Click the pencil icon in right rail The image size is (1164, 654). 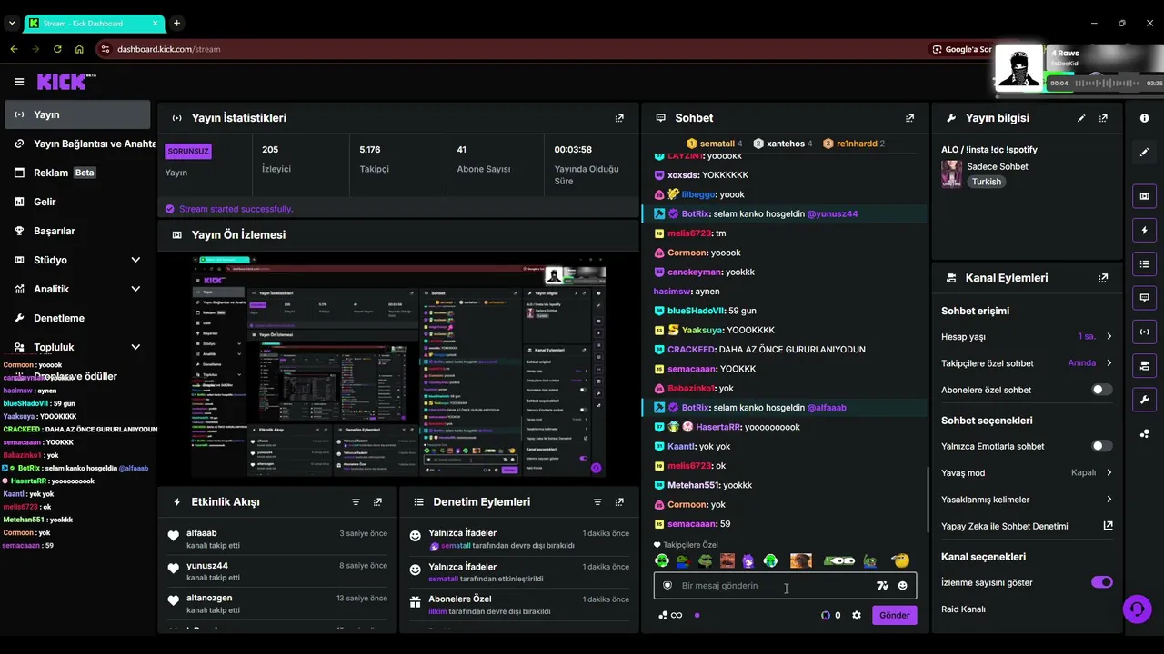pyautogui.click(x=1144, y=153)
